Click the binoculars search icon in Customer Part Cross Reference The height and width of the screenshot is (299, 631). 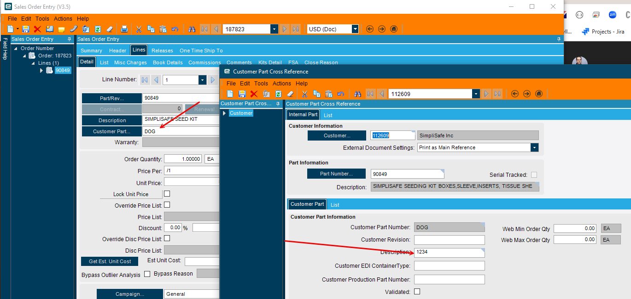click(357, 94)
